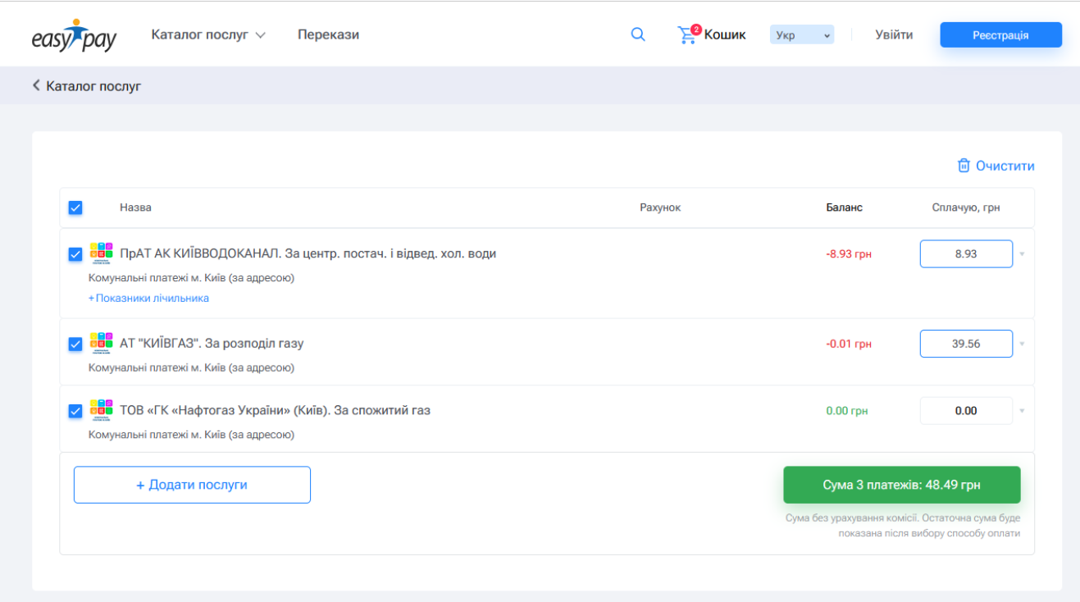Open the Перекази menu item

328,34
